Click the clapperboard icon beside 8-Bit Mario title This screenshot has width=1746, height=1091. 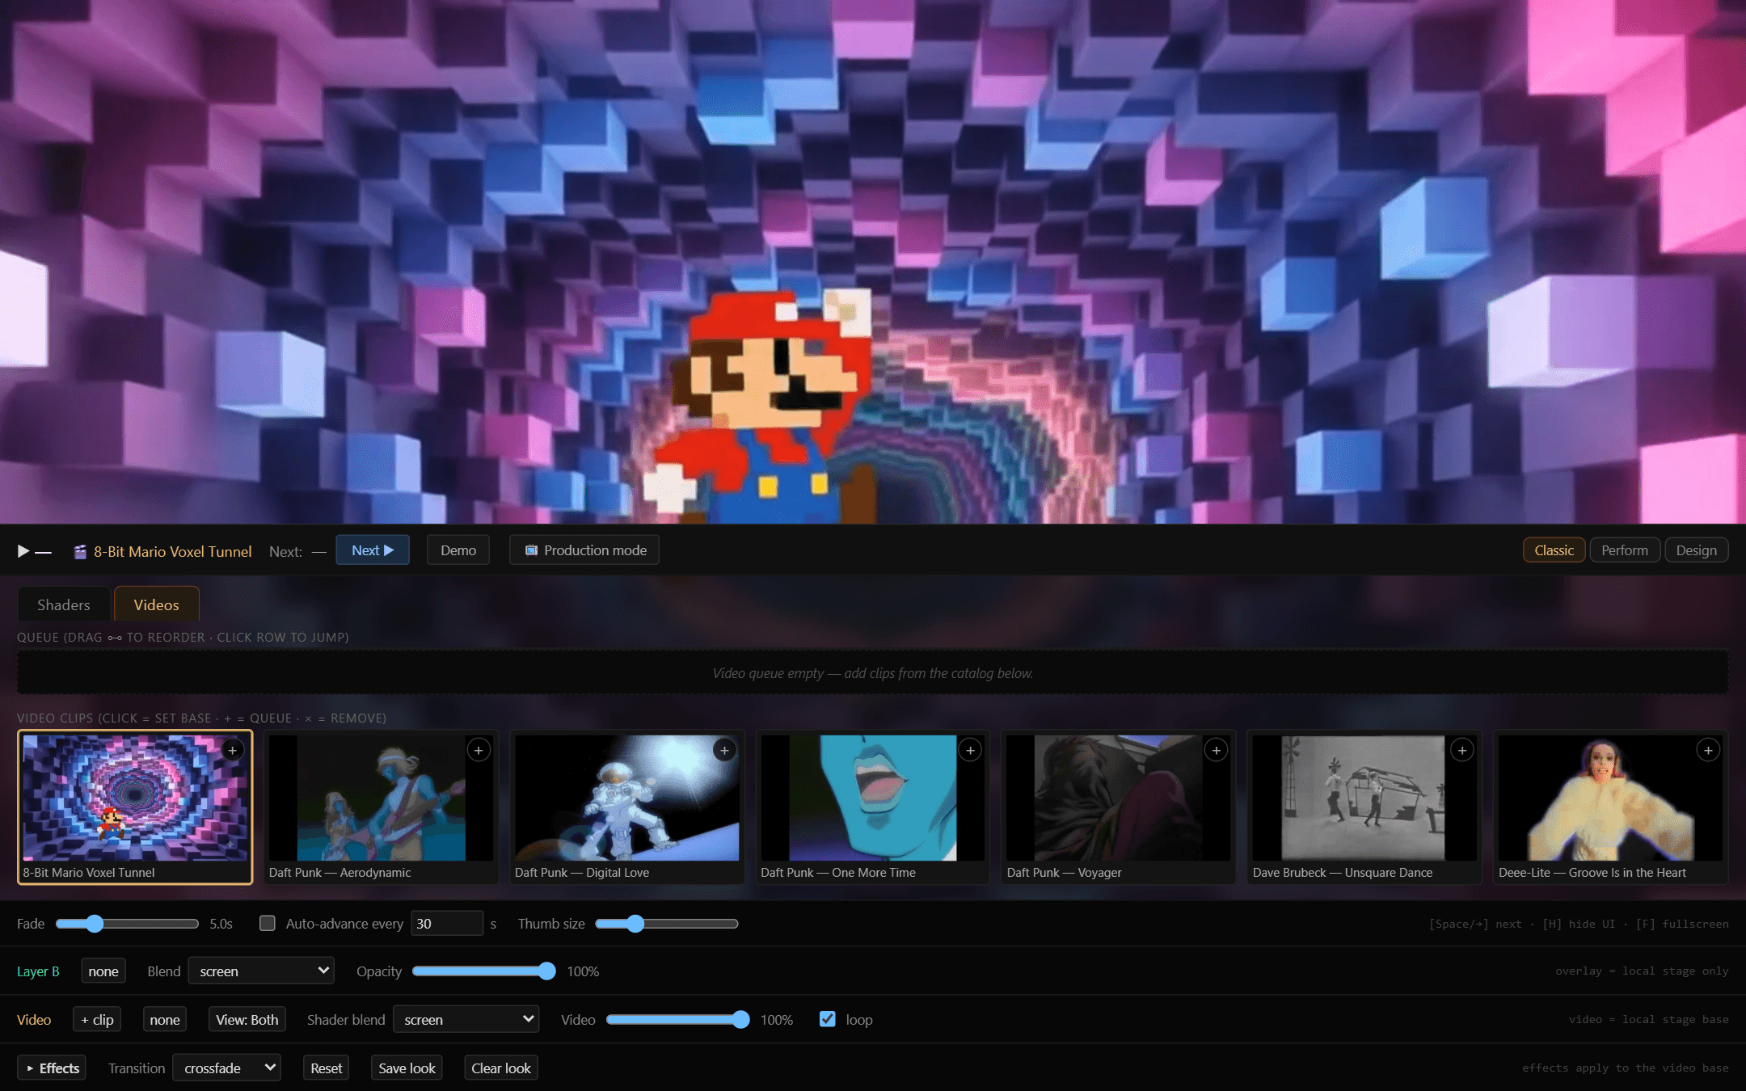[80, 551]
